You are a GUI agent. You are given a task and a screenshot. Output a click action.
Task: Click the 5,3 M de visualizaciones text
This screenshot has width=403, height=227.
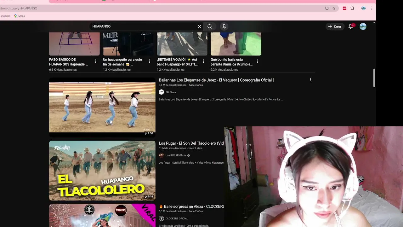pyautogui.click(x=173, y=211)
